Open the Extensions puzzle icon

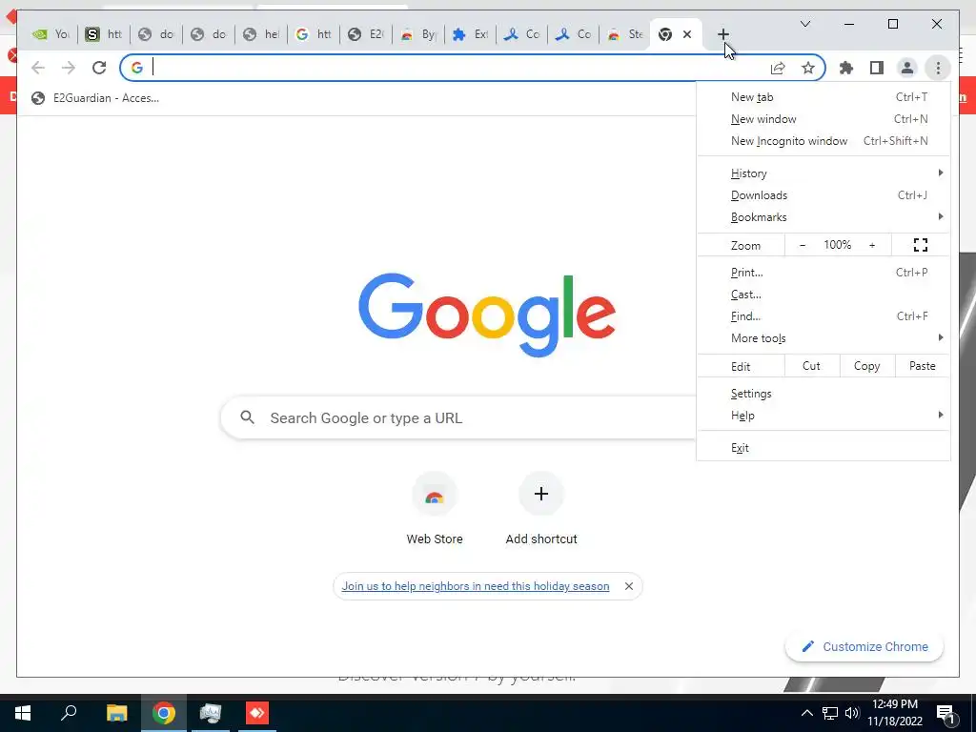pos(846,68)
